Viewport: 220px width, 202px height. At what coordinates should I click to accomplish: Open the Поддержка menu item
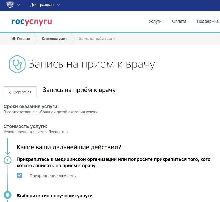click(x=207, y=21)
